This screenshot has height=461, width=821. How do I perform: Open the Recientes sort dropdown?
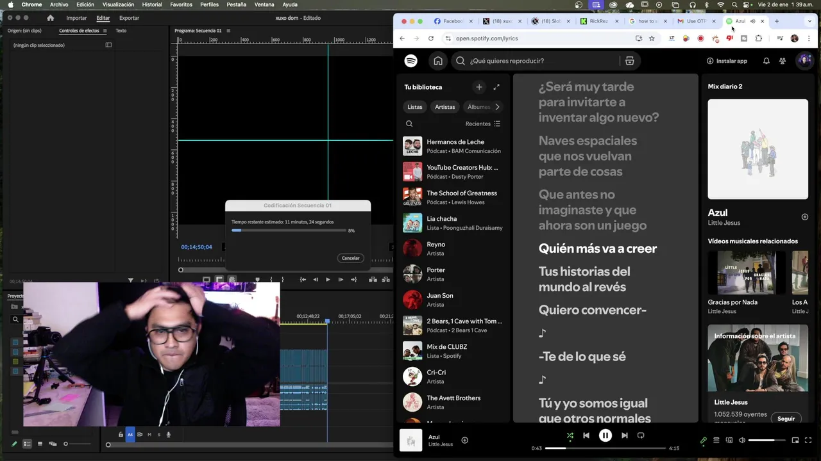(482, 124)
